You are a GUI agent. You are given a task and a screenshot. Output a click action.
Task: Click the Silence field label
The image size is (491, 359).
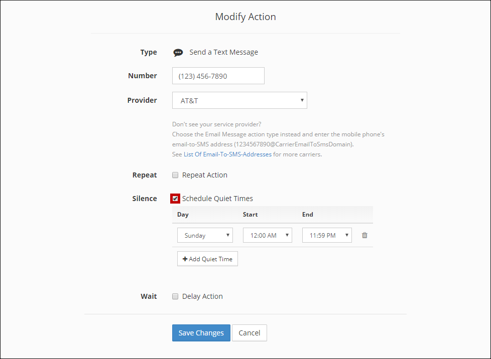pyautogui.click(x=145, y=199)
